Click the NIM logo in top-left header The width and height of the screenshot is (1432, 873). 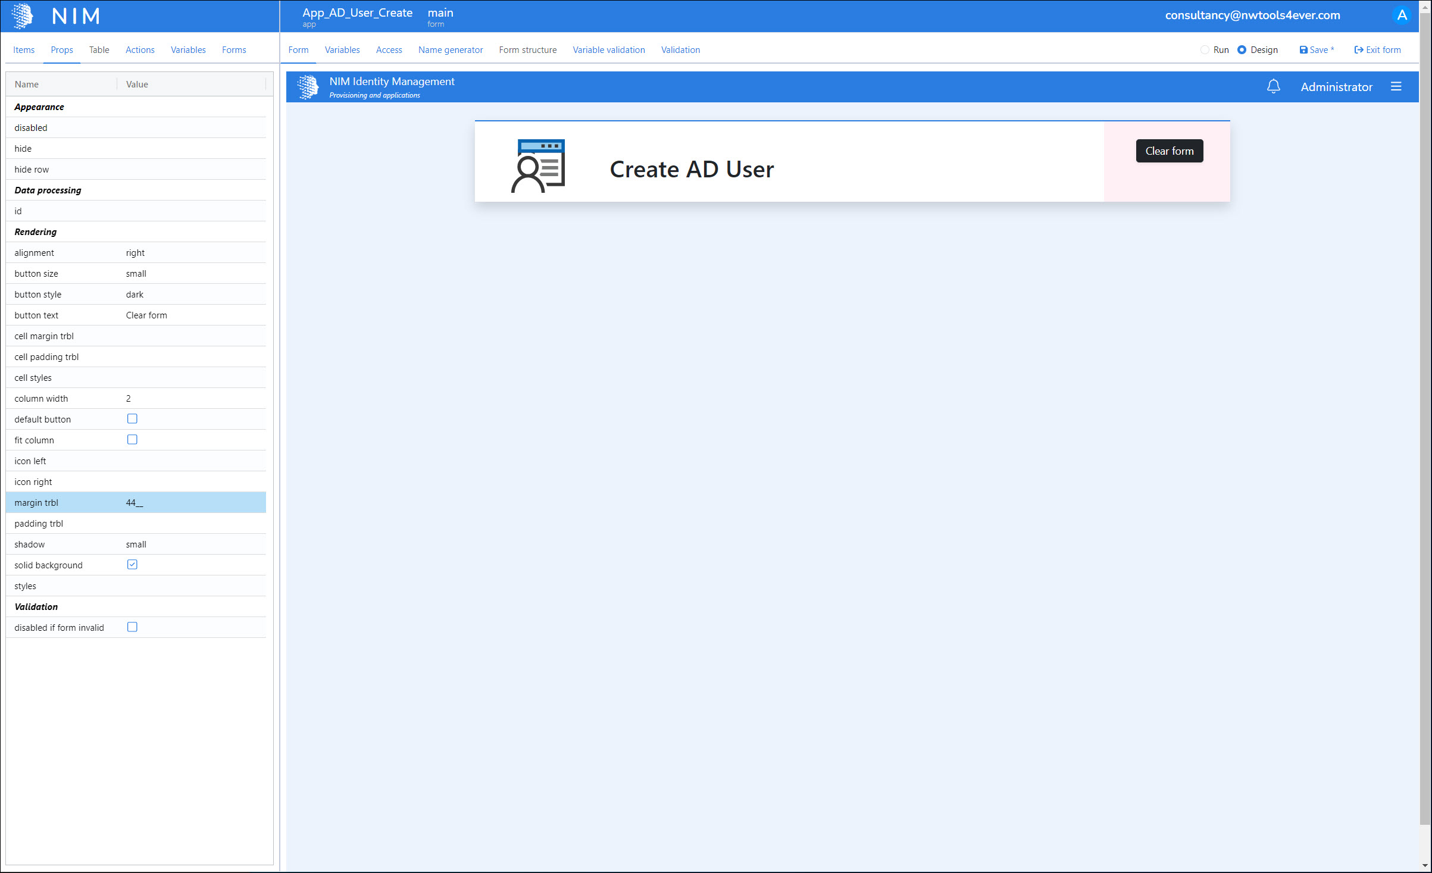(23, 15)
